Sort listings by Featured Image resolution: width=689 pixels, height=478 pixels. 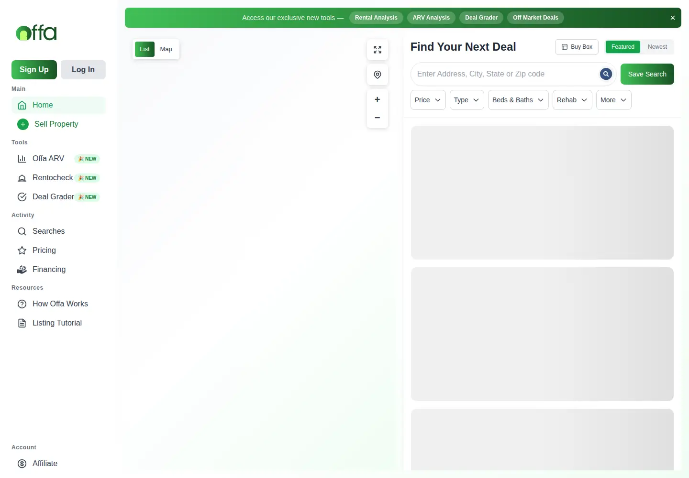tap(623, 47)
